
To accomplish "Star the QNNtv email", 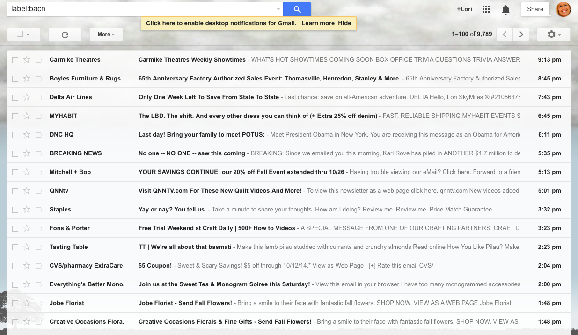I will click(x=27, y=190).
